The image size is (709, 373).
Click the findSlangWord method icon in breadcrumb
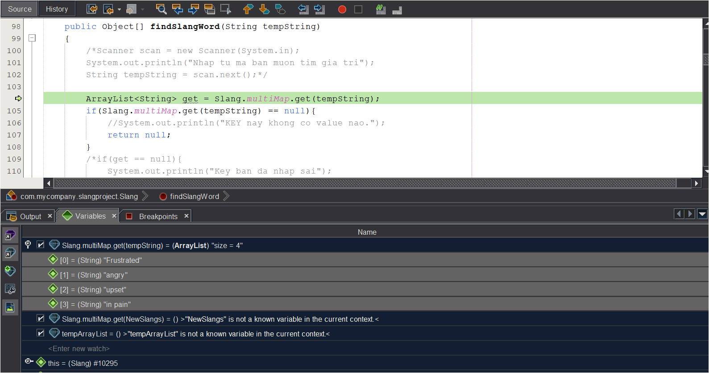(163, 196)
